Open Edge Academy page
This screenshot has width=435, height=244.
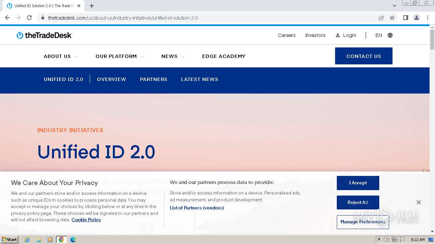point(224,56)
